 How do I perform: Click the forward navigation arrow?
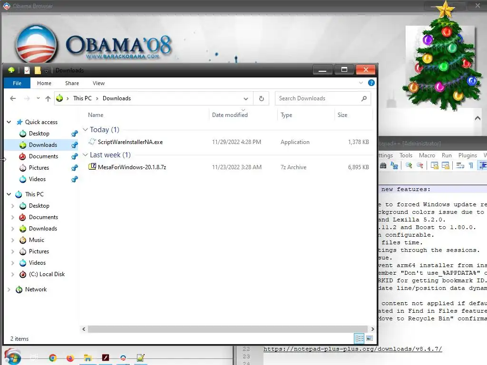coord(27,98)
